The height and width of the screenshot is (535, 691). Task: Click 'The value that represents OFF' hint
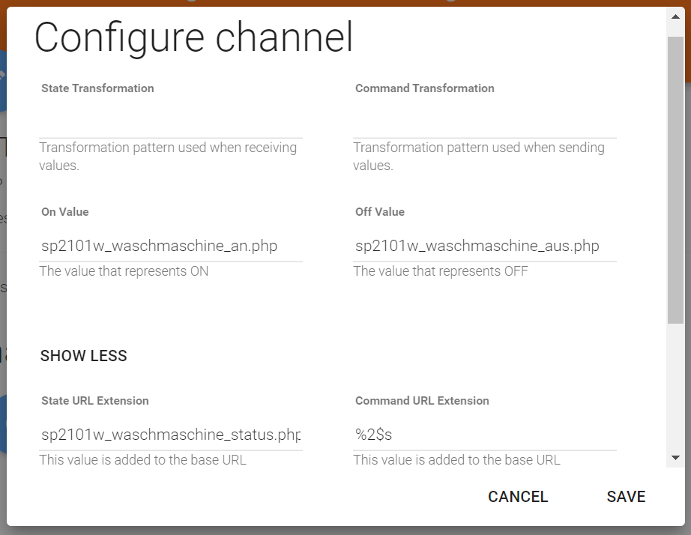click(x=441, y=271)
